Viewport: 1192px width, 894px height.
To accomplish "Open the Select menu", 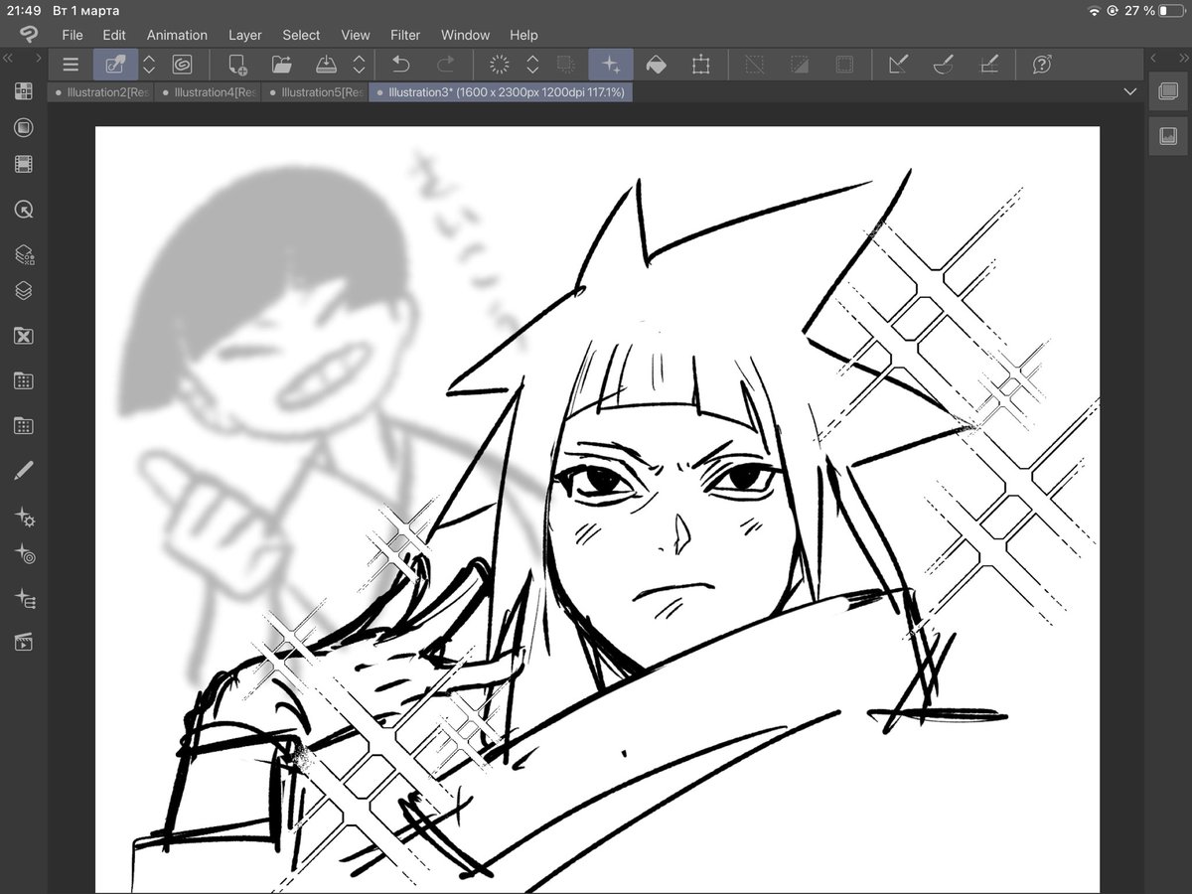I will 301,35.
